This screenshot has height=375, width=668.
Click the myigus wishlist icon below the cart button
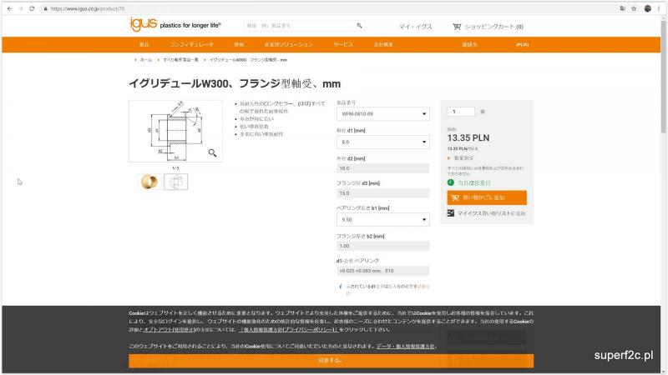[x=452, y=213]
